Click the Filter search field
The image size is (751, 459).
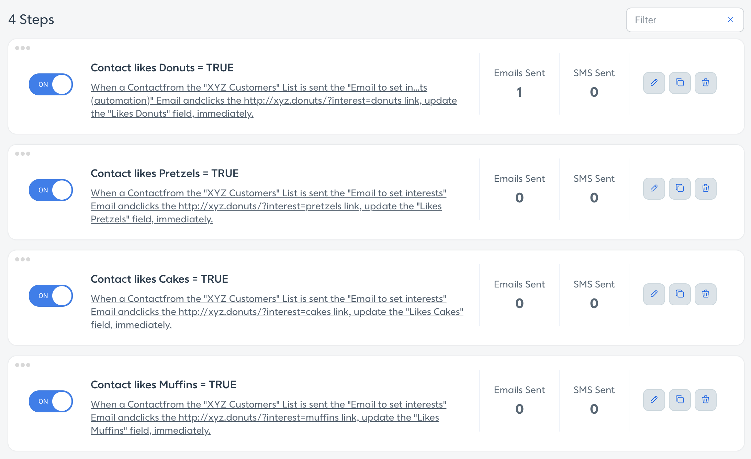click(678, 20)
